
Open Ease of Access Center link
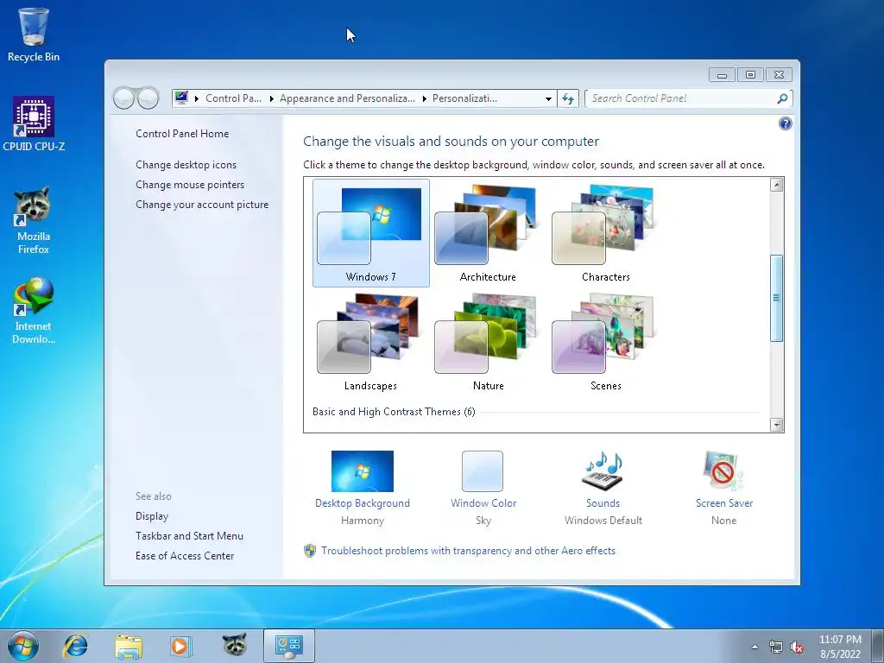click(185, 555)
